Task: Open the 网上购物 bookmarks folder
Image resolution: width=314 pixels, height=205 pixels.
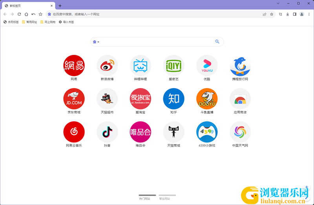Action: (x=48, y=22)
